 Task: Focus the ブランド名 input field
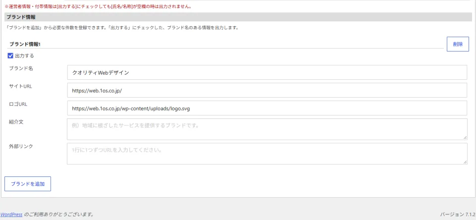coord(267,72)
